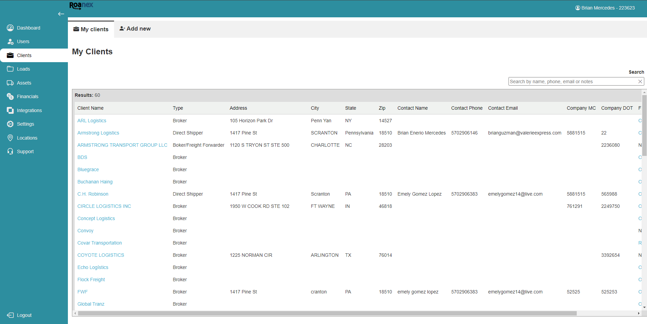Viewport: 647px width, 324px height.
Task: Open the Brian Mercedes user account menu
Action: pyautogui.click(x=605, y=8)
